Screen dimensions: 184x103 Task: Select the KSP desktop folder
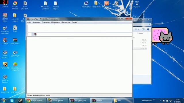[x=15, y=90]
